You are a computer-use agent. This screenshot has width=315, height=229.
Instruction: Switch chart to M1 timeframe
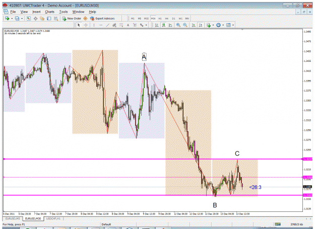(x=133, y=19)
